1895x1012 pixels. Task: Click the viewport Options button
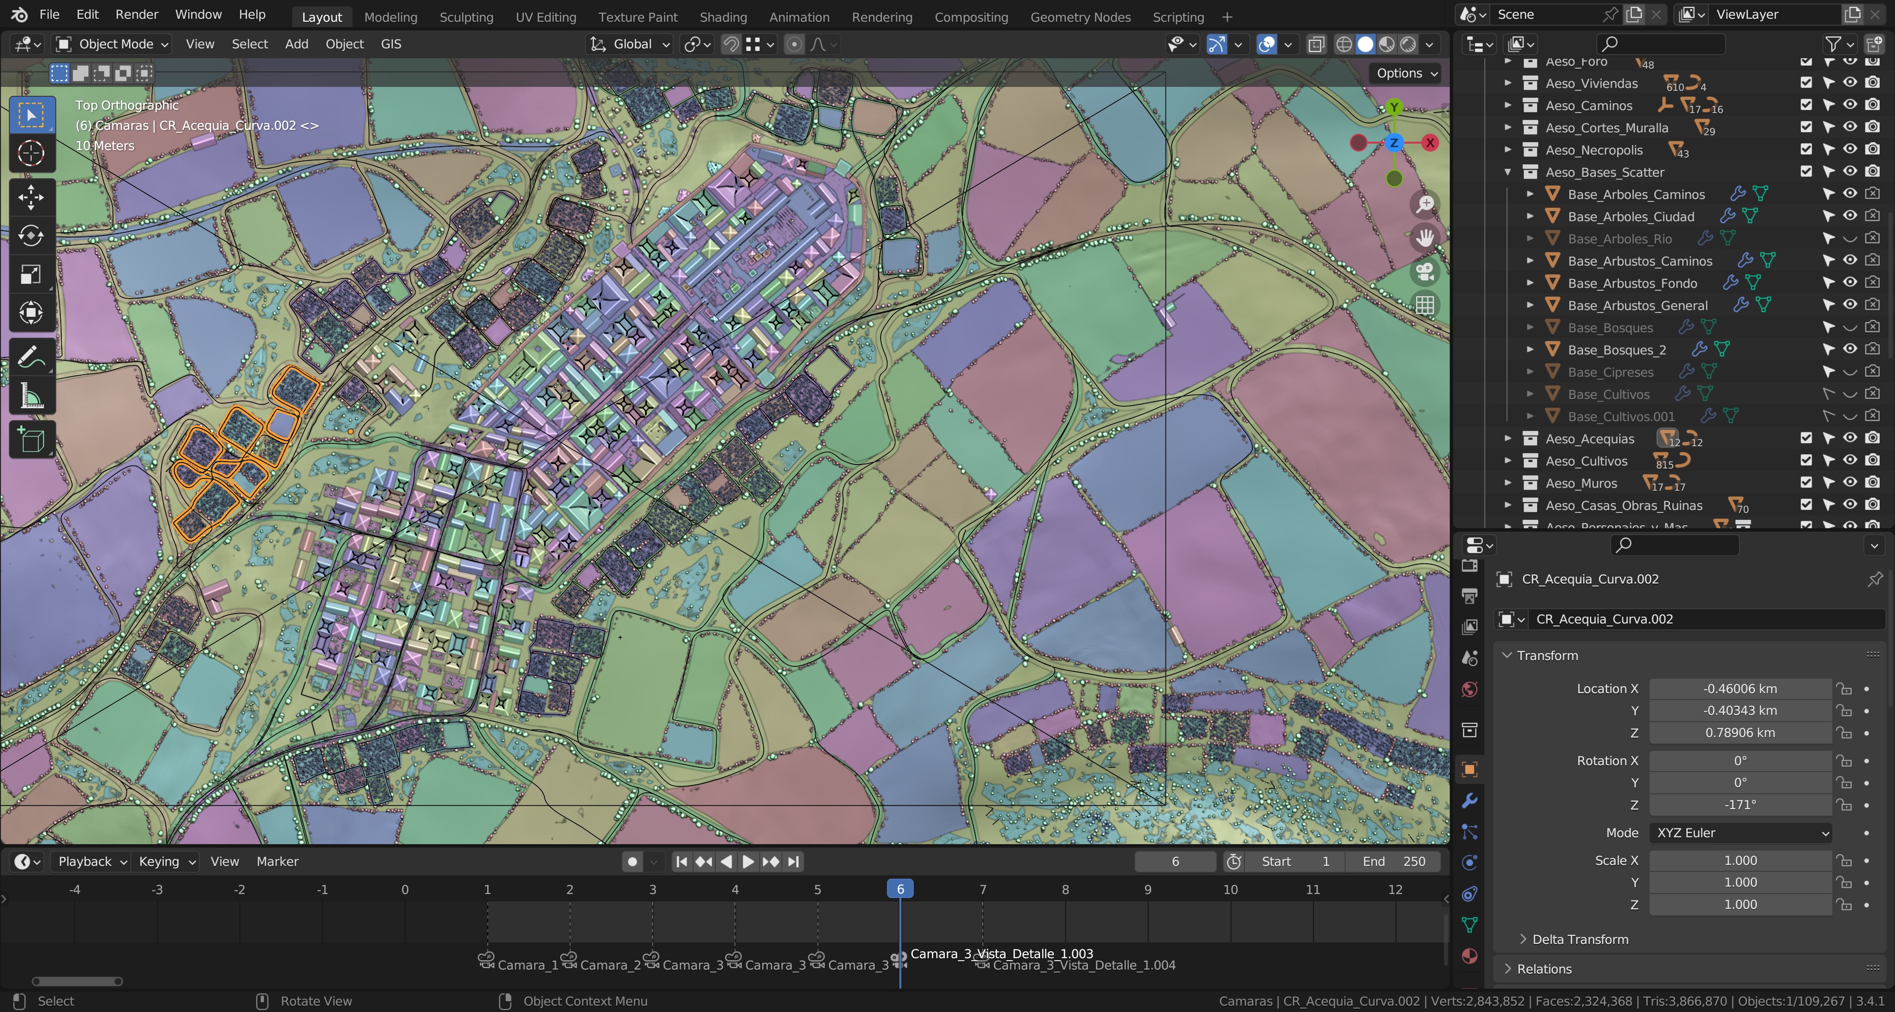pos(1406,73)
